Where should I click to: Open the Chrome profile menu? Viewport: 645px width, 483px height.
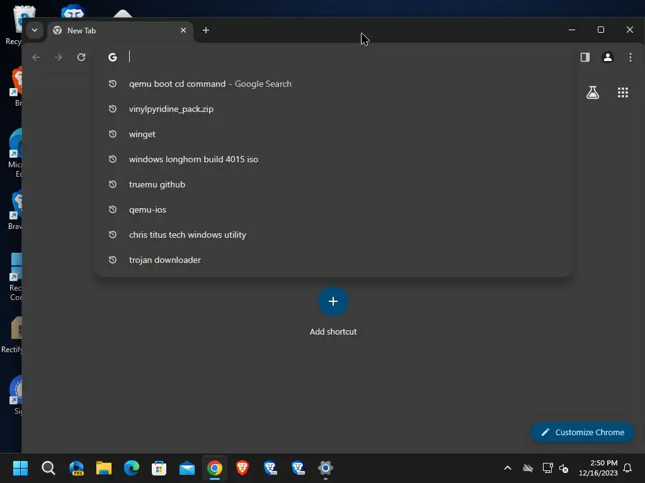click(607, 57)
